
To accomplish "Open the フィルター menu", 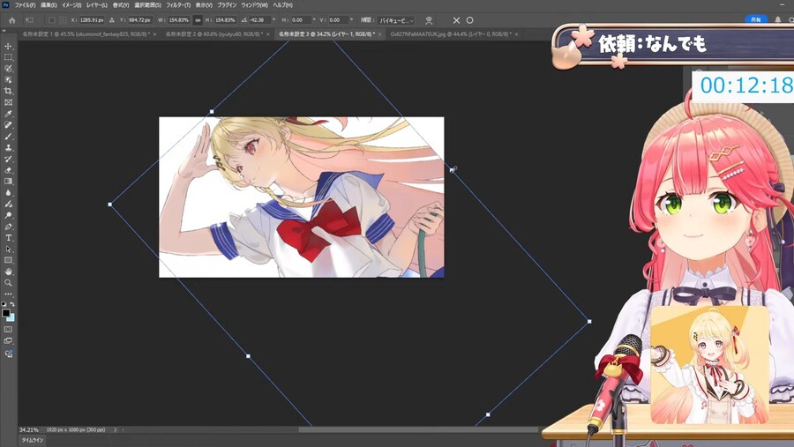I will [x=178, y=5].
